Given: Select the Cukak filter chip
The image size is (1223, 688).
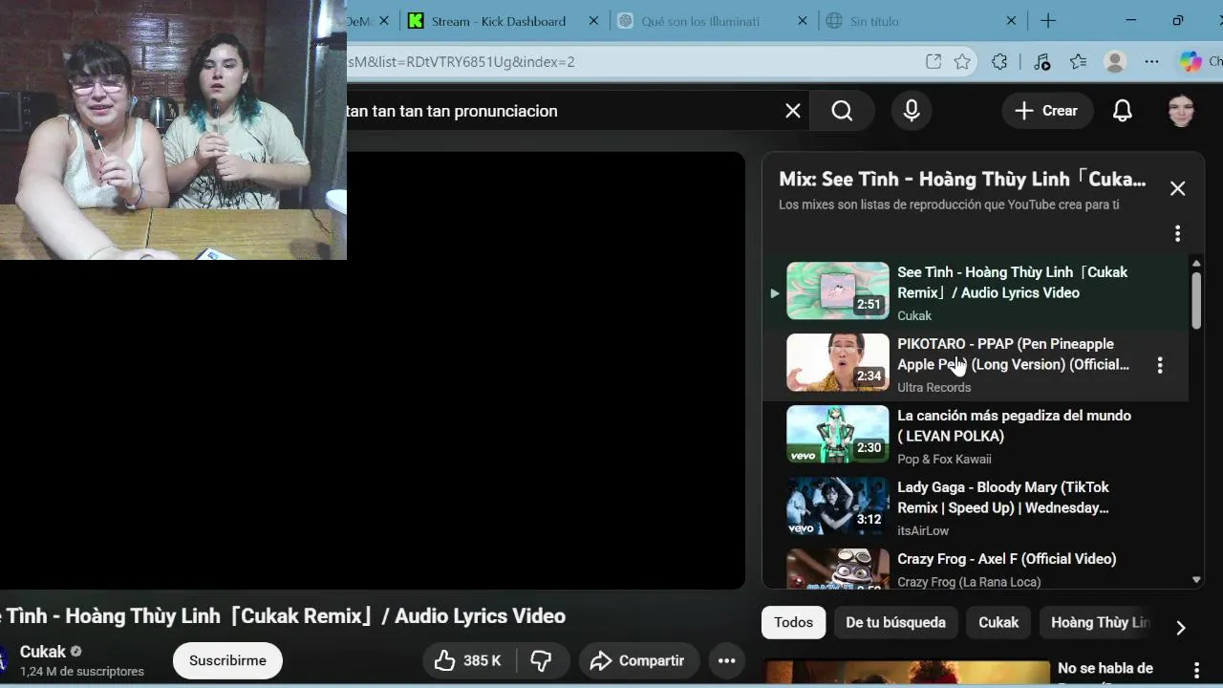Looking at the screenshot, I should (x=998, y=622).
